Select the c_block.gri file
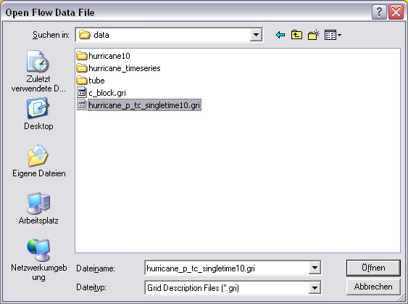 point(101,93)
